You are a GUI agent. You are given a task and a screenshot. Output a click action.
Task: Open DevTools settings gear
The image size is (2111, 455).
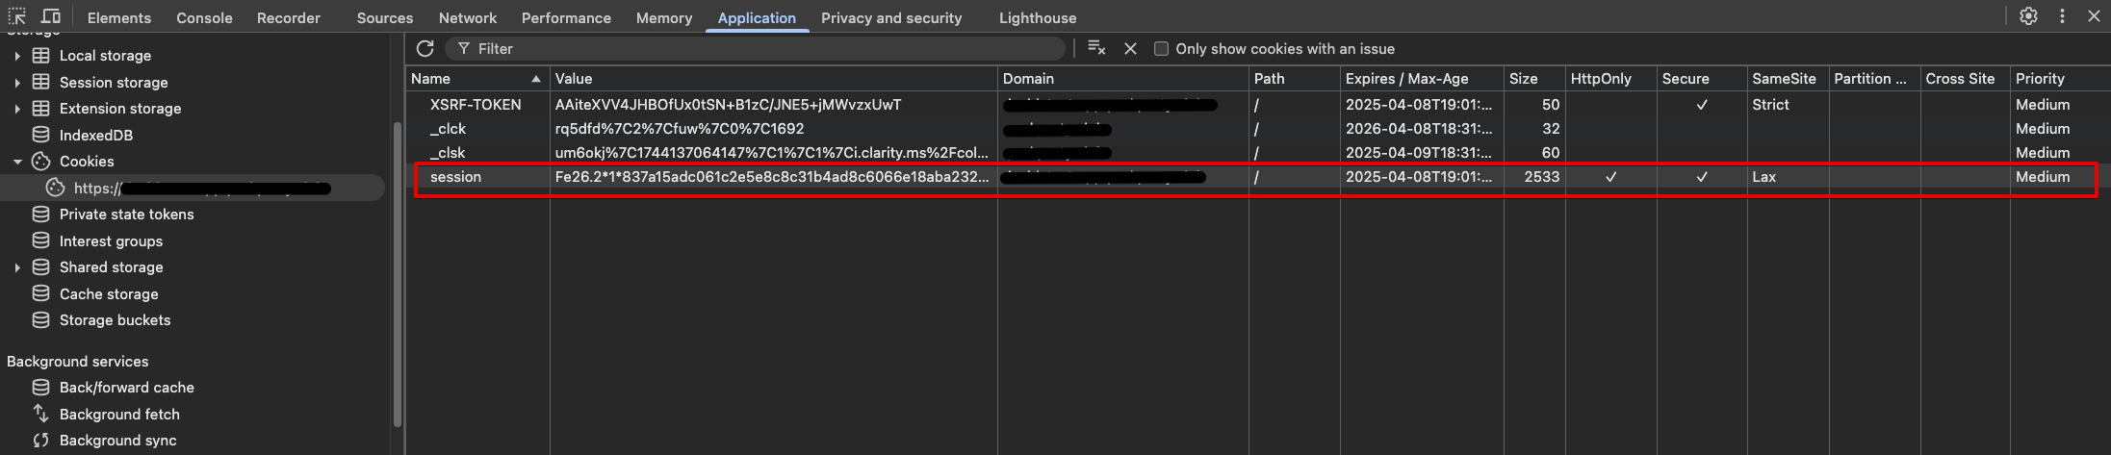2028,16
